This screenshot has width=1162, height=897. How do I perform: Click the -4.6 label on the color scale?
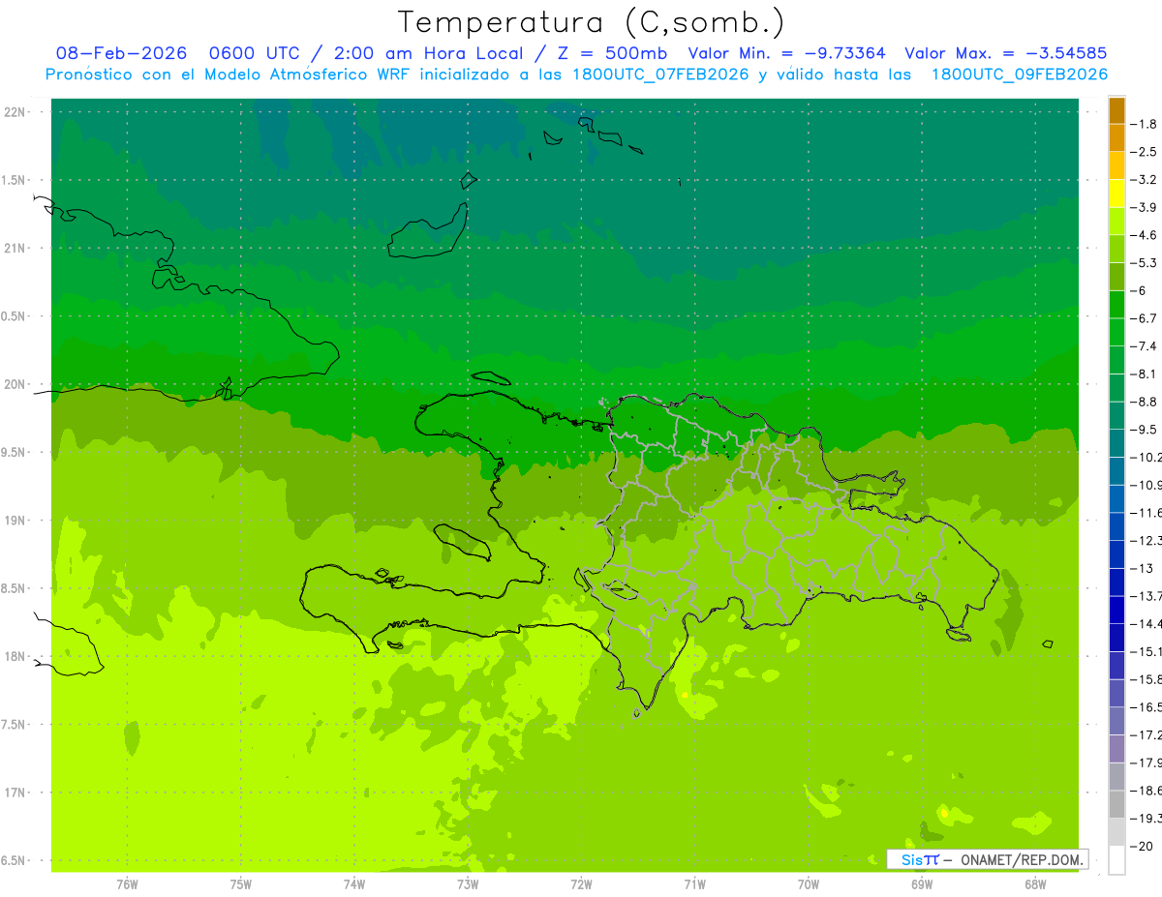pos(1145,235)
